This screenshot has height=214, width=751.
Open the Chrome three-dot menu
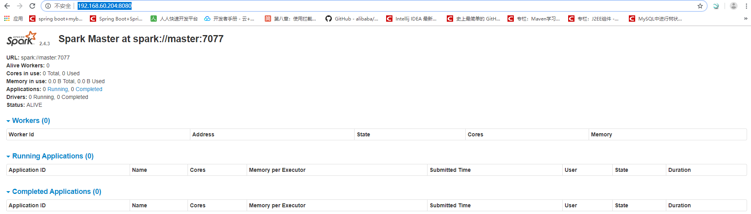click(746, 6)
